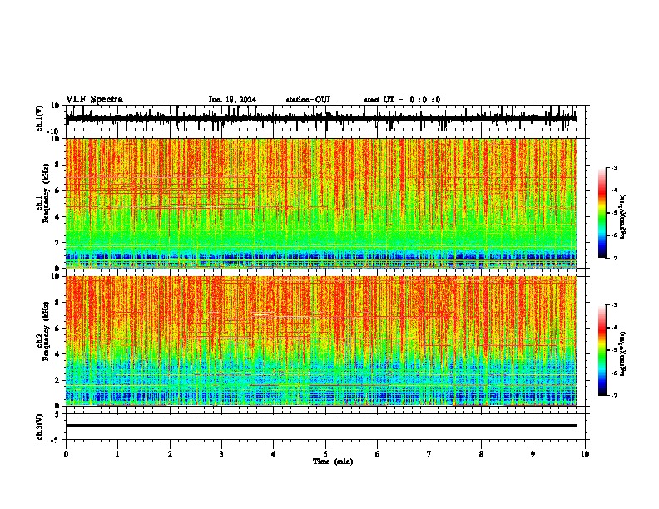Select time axis tick label "10"

pyautogui.click(x=585, y=454)
